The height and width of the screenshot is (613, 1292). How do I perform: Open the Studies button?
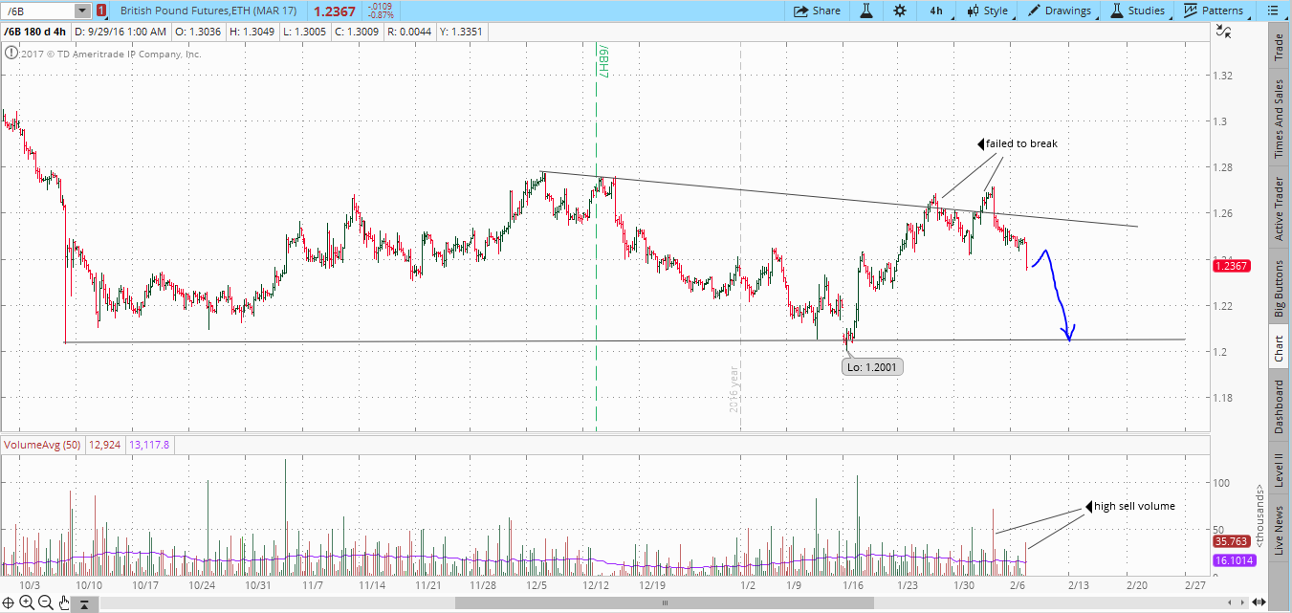click(1137, 11)
